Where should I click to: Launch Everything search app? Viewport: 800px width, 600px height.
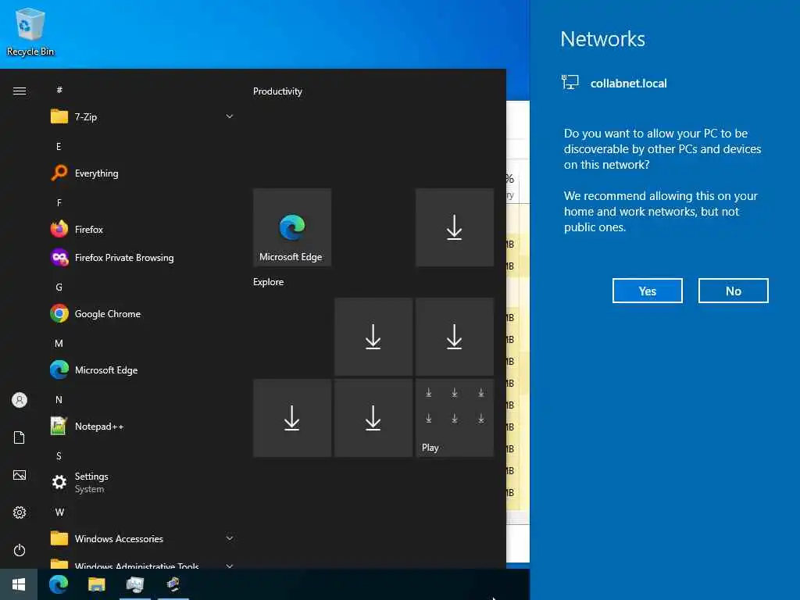[142, 173]
